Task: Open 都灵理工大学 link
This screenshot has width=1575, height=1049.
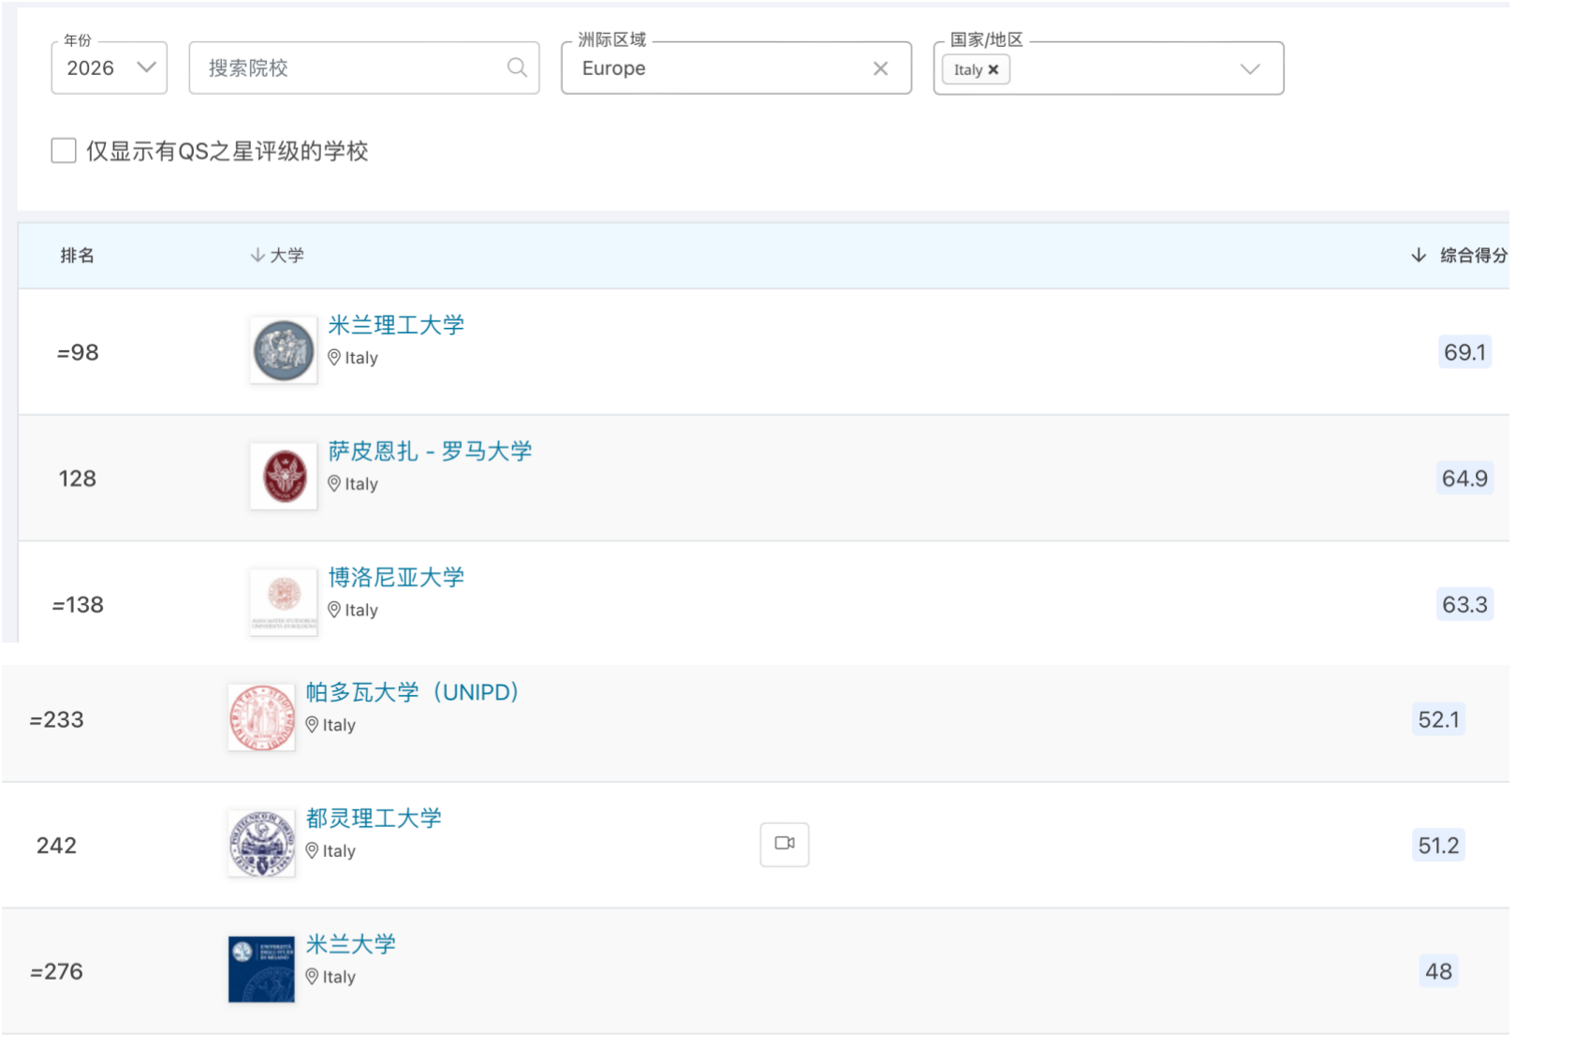Action: tap(374, 818)
